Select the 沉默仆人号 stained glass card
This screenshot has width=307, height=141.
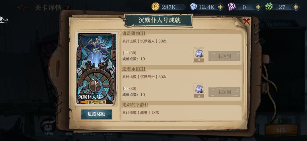tap(97, 69)
